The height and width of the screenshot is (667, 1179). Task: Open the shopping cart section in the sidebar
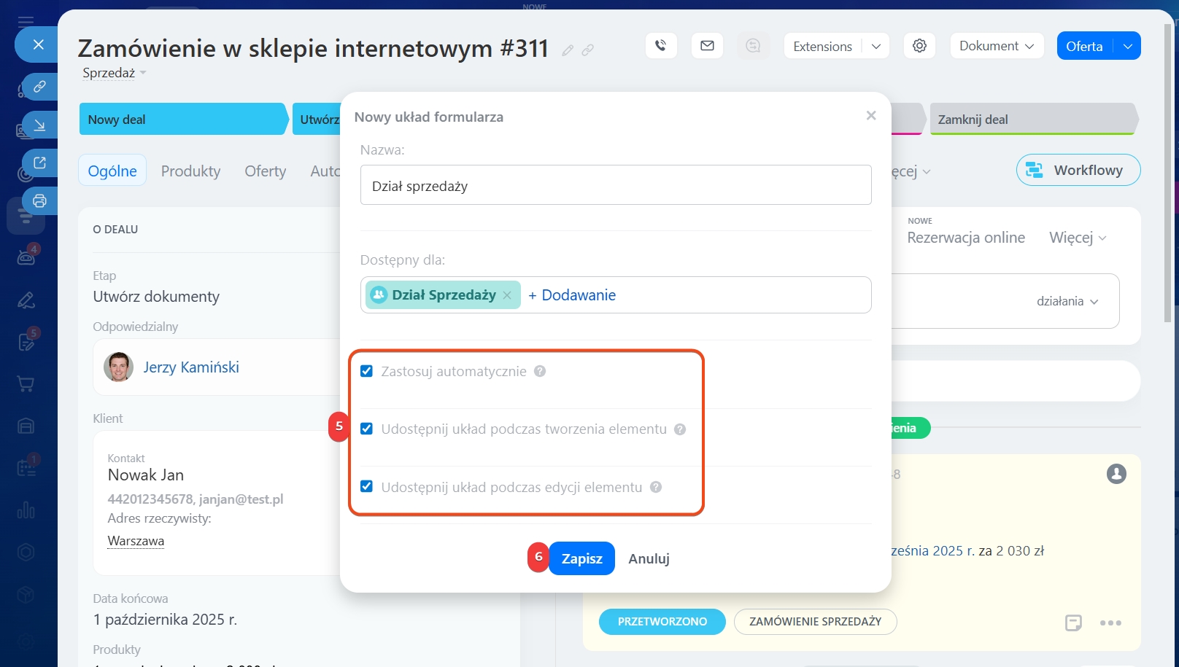click(x=26, y=384)
